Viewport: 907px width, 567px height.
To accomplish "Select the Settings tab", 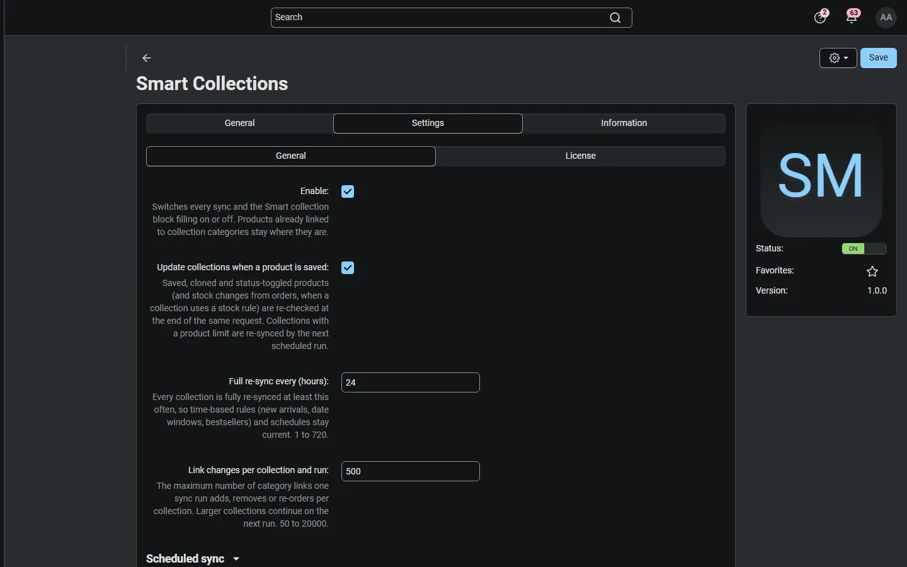I will [x=428, y=123].
